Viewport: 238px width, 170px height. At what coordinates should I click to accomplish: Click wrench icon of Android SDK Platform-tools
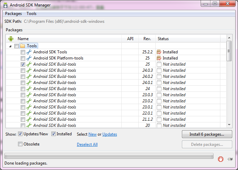click(x=29, y=58)
